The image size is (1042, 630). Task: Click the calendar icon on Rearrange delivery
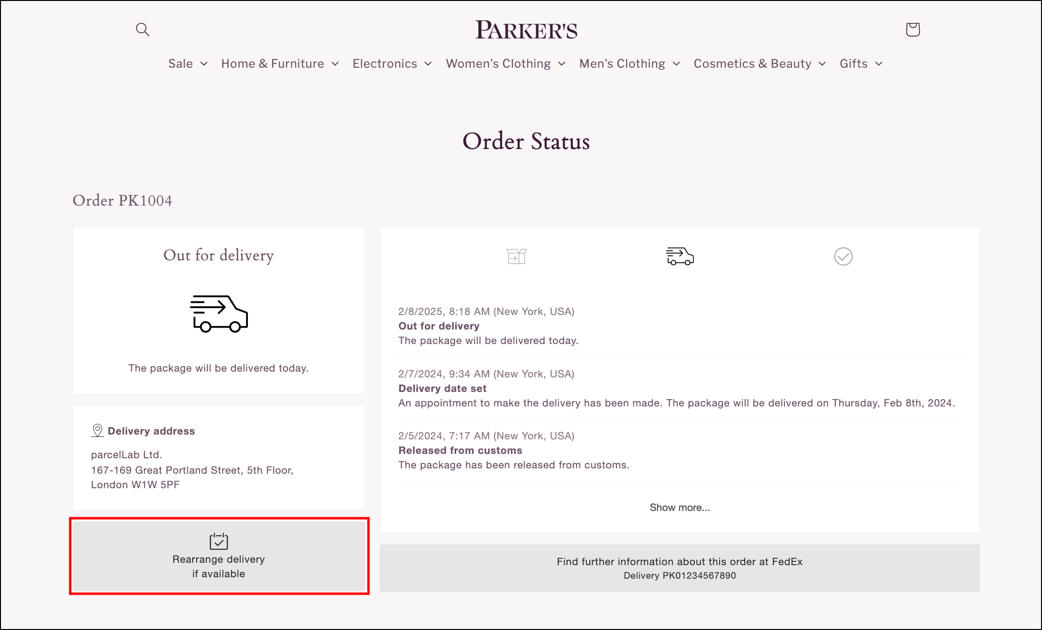click(x=218, y=542)
